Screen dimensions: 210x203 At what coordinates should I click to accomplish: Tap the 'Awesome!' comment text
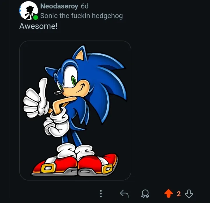38,26
